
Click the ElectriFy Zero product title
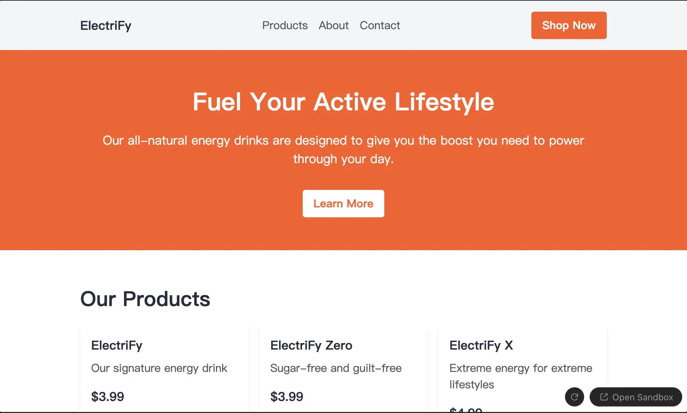[x=311, y=345]
